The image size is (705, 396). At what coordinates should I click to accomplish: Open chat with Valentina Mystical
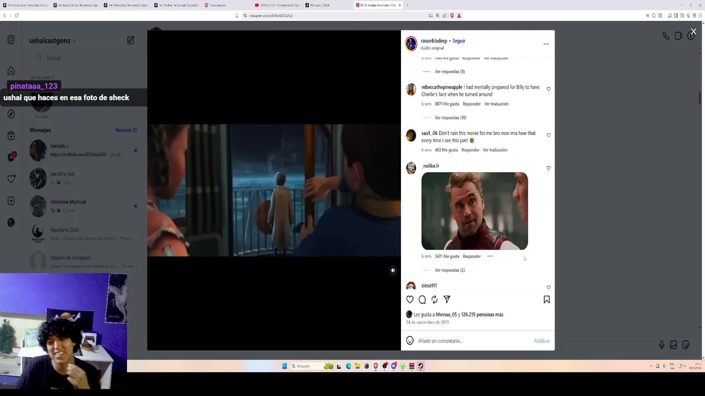pyautogui.click(x=84, y=206)
